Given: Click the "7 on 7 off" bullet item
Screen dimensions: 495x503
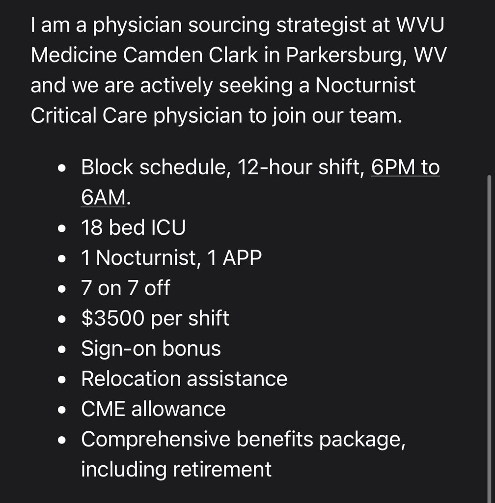Looking at the screenshot, I should tap(125, 288).
